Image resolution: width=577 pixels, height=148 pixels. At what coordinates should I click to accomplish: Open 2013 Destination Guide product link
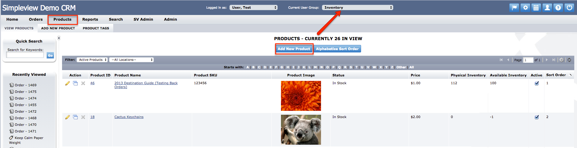(x=146, y=85)
